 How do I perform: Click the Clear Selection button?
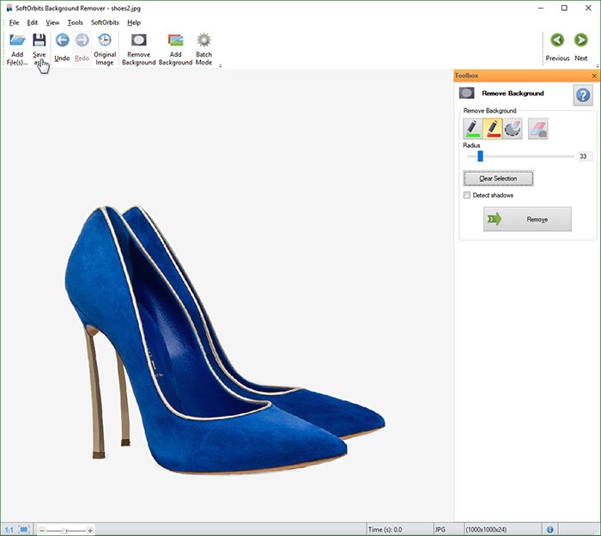tap(498, 179)
